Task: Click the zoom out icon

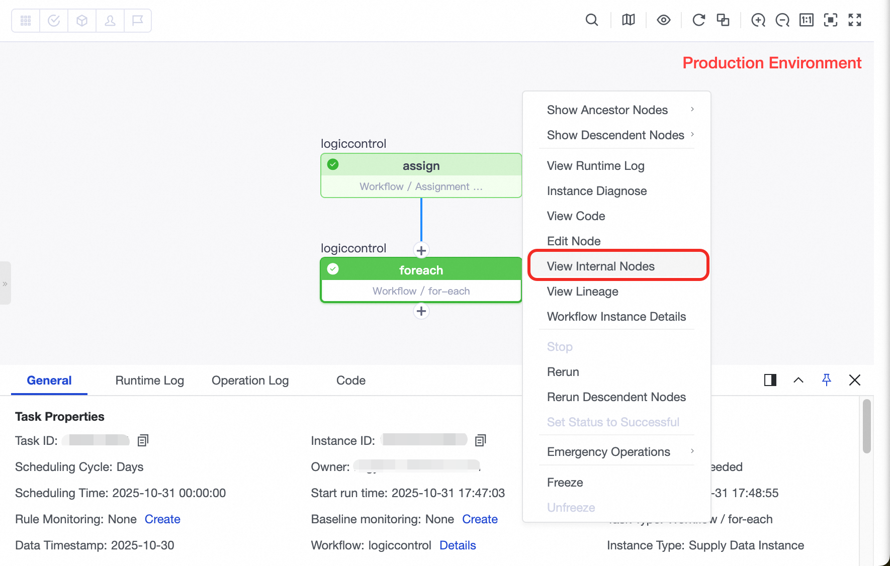Action: tap(782, 20)
